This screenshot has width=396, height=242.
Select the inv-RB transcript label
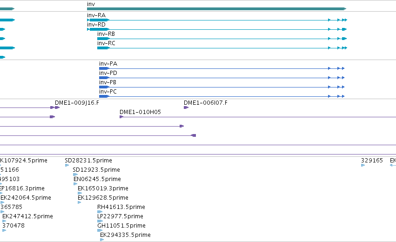click(x=106, y=34)
